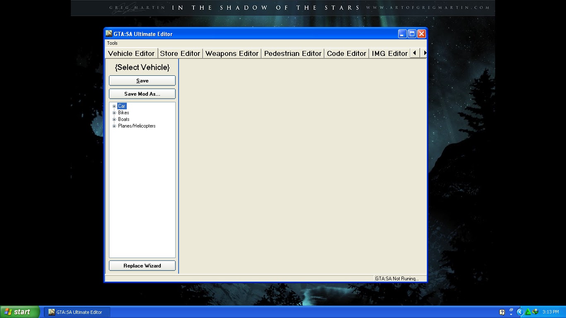Click the Save Mod As... button
The image size is (566, 318).
point(142,94)
